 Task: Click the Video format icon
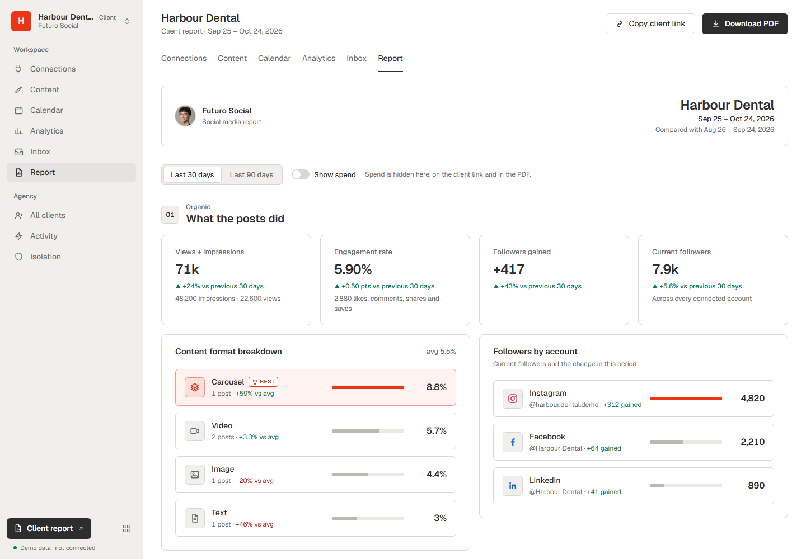click(195, 431)
